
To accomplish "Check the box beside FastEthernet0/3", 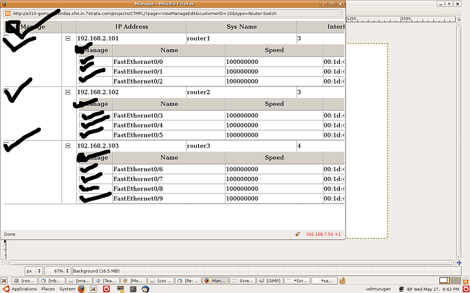I will point(81,115).
